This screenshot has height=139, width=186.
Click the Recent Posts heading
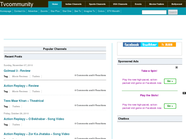(13, 57)
